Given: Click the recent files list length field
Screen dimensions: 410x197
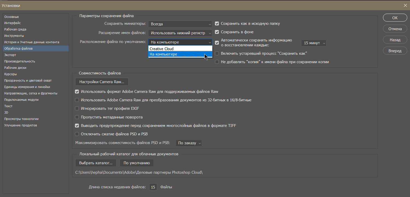Looking at the screenshot, I should tap(153, 187).
